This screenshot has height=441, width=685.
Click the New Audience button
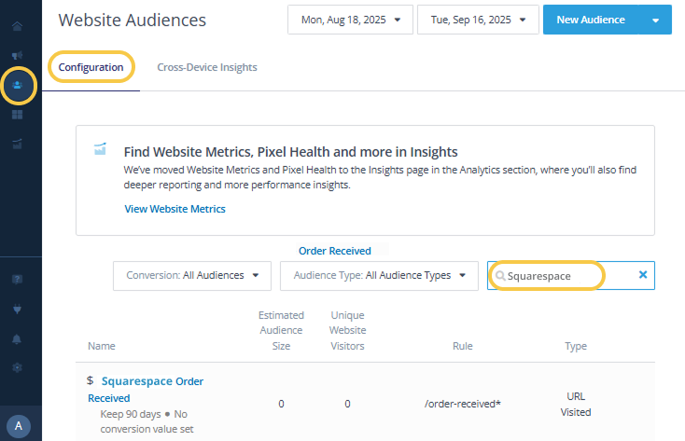point(591,20)
